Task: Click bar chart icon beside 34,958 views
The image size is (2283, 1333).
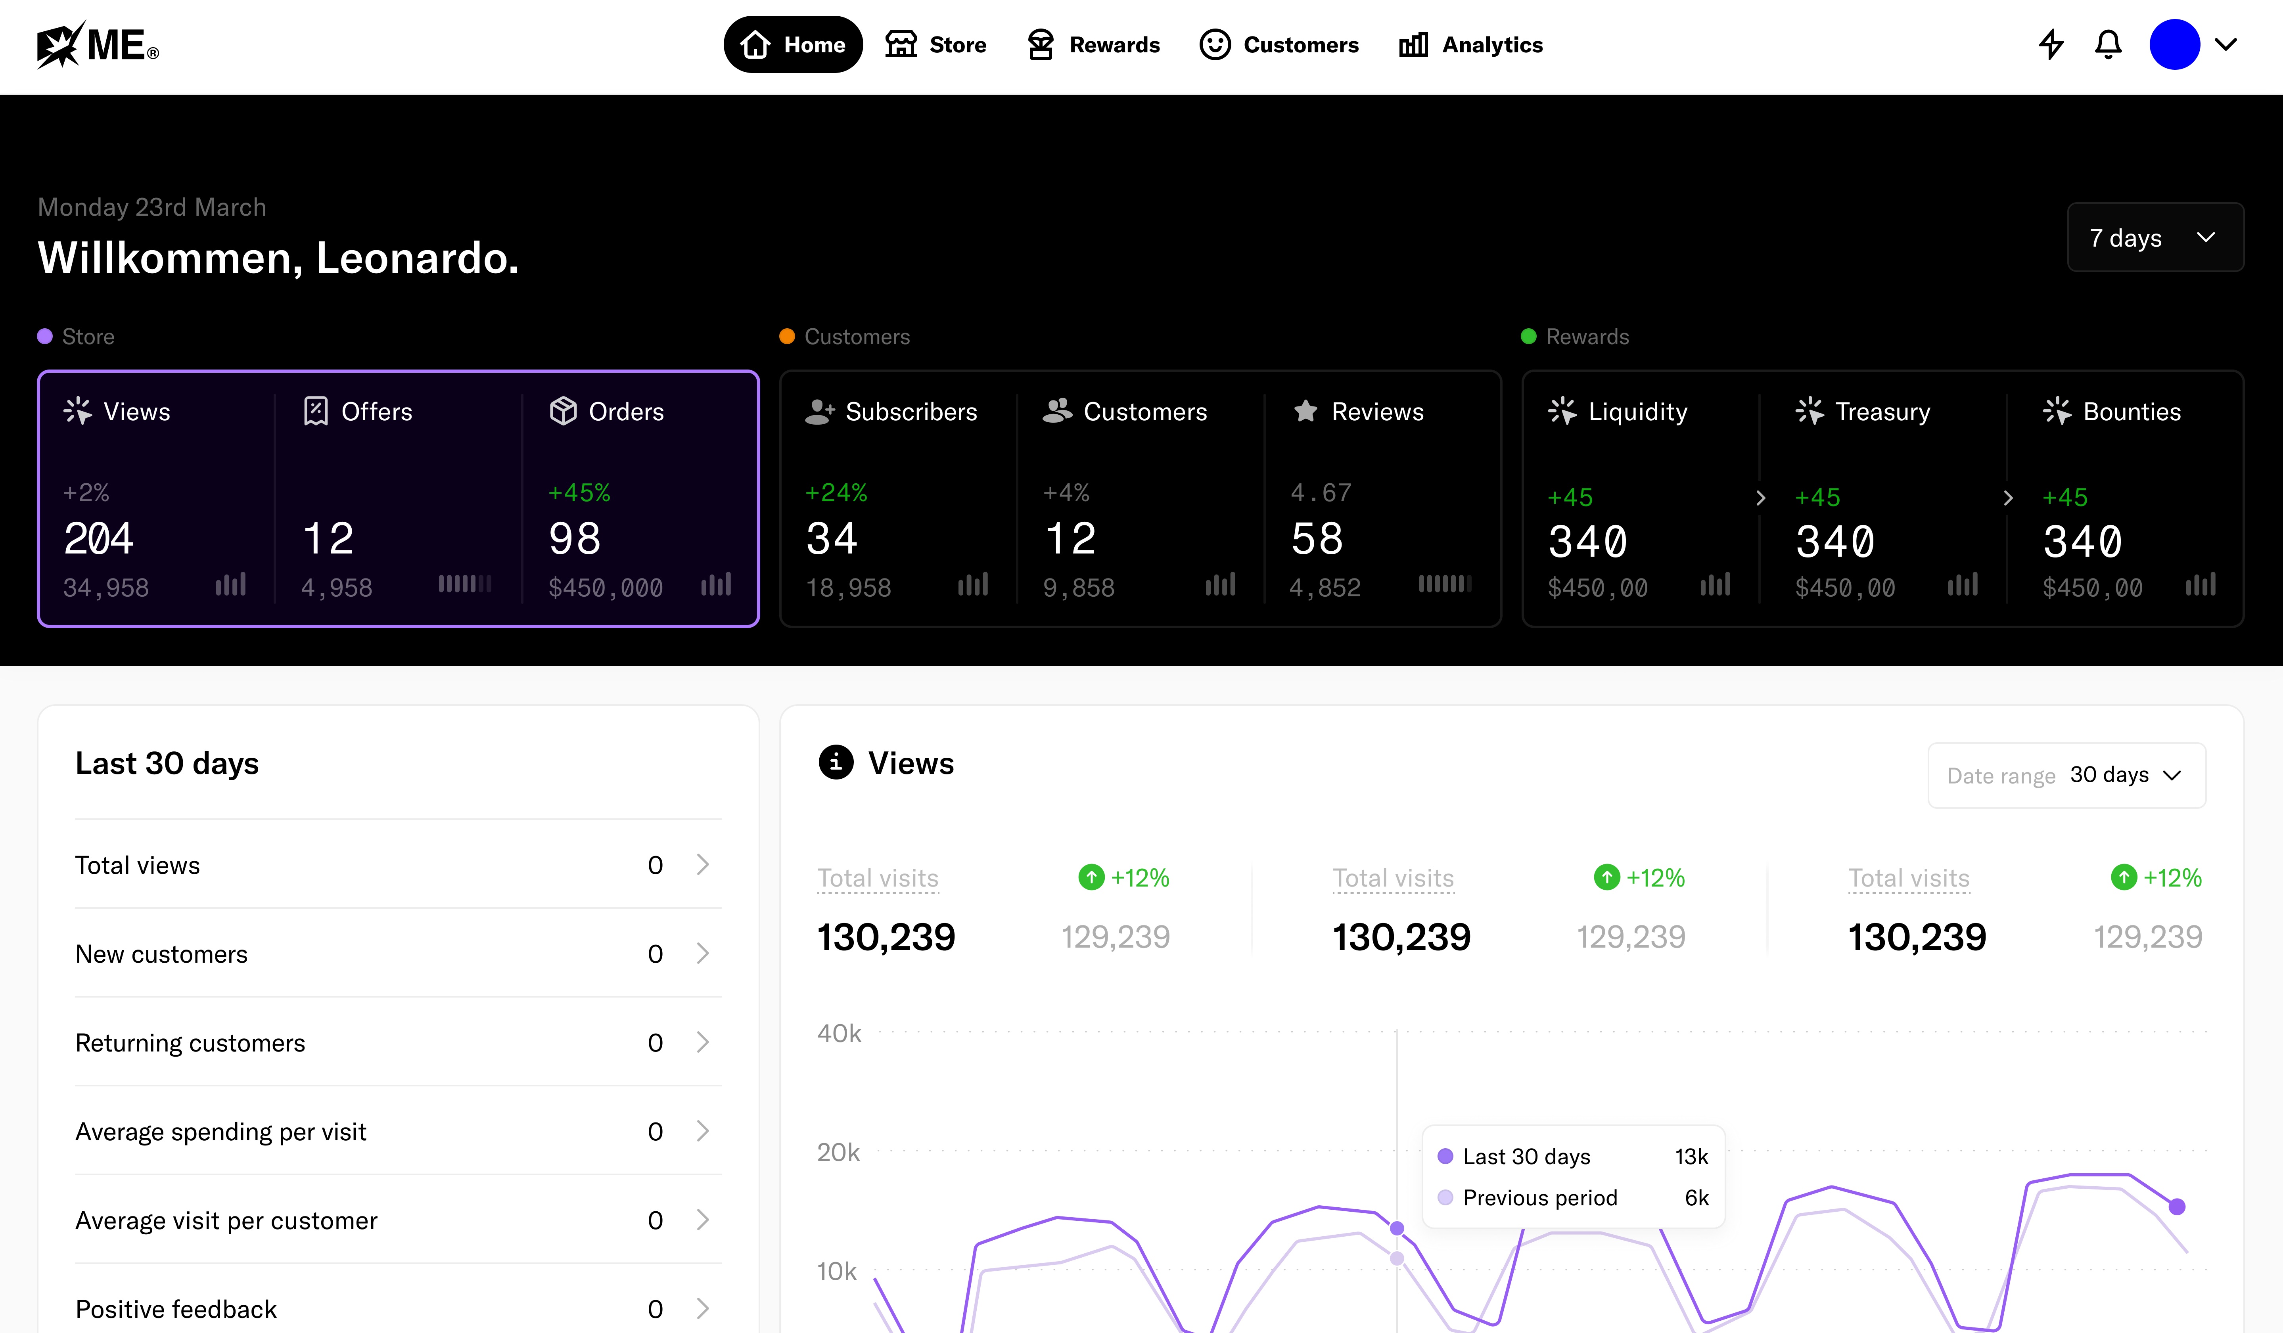Action: 231,584
